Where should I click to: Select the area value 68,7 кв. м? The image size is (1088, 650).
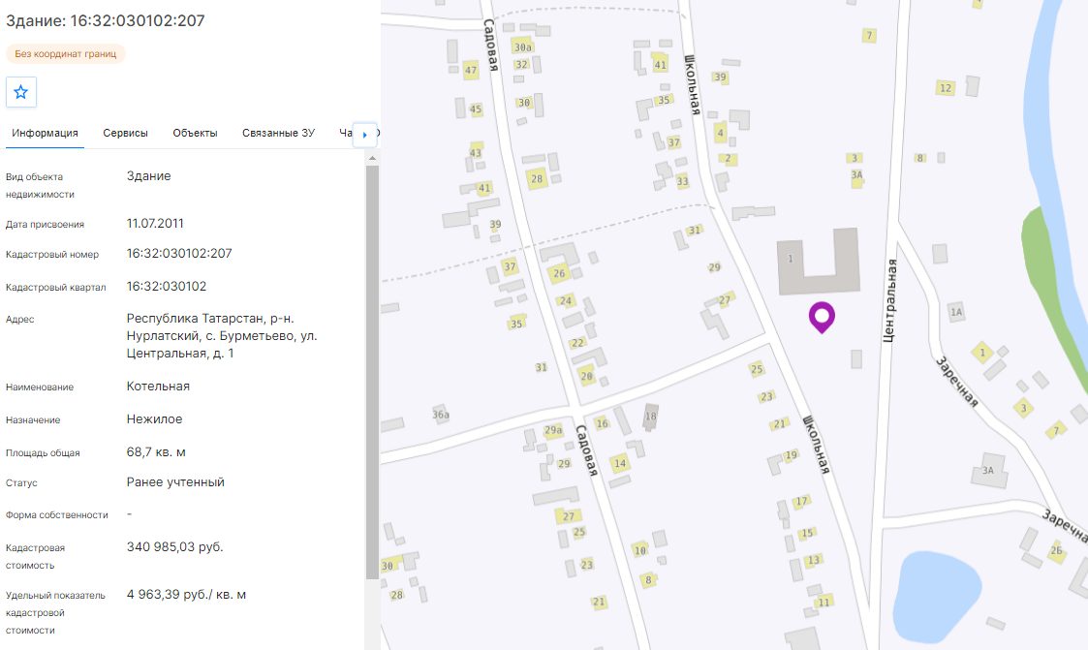(156, 452)
